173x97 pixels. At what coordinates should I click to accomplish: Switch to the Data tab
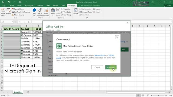coord(48,6)
